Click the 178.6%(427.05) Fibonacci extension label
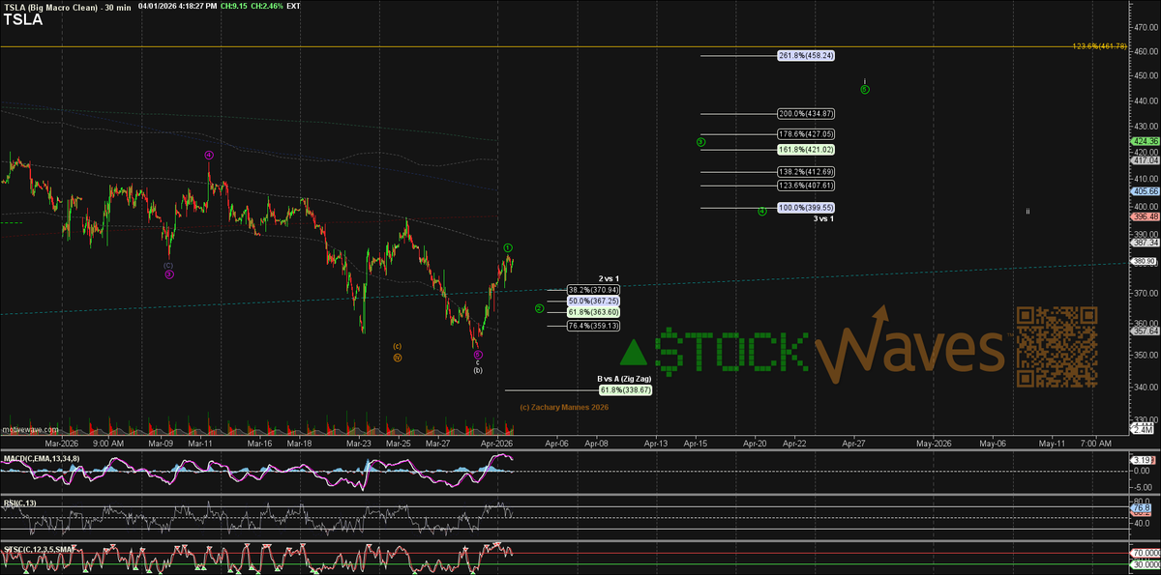This screenshot has width=1161, height=575. pos(805,133)
